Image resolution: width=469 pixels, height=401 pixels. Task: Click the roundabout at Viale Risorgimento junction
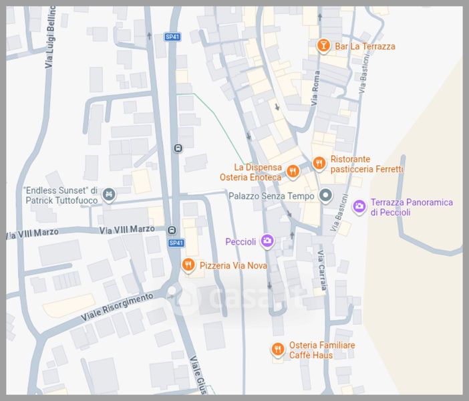[x=172, y=291]
